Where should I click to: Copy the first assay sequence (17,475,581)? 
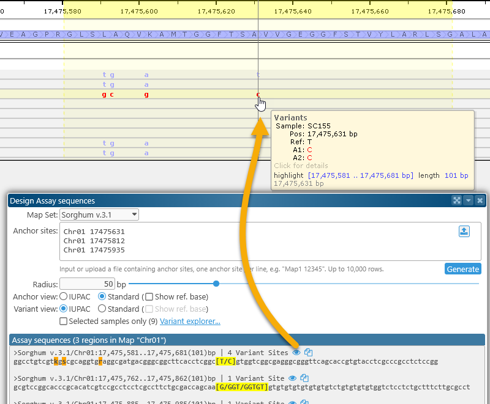pyautogui.click(x=309, y=352)
